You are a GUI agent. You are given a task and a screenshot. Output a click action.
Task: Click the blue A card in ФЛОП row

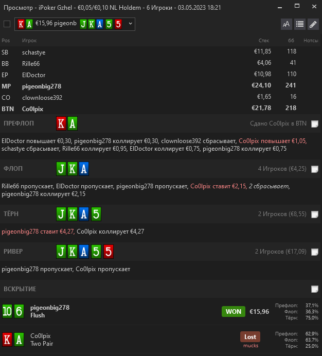pyautogui.click(x=84, y=169)
